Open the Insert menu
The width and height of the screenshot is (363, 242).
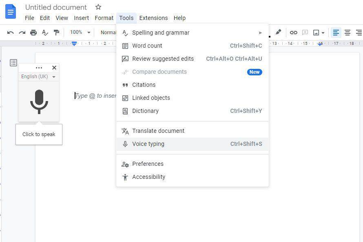pyautogui.click(x=81, y=18)
